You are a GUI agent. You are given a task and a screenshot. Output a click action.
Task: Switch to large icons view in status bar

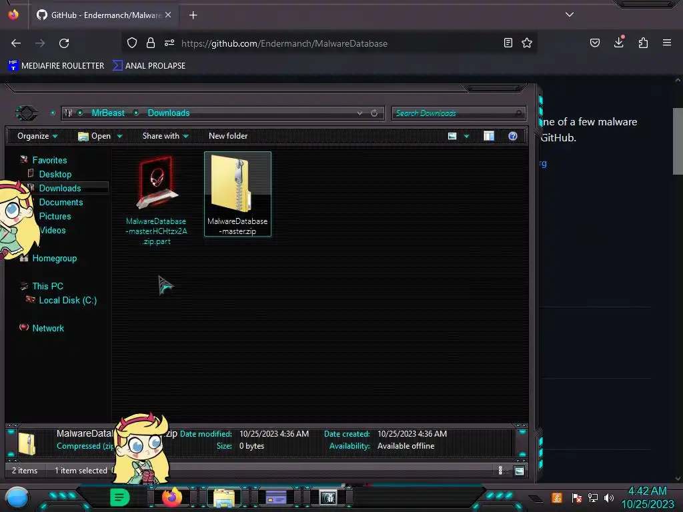tap(519, 471)
